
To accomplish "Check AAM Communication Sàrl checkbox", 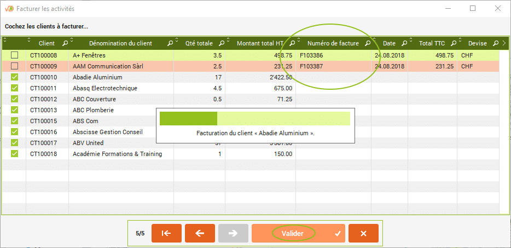I will click(14, 66).
